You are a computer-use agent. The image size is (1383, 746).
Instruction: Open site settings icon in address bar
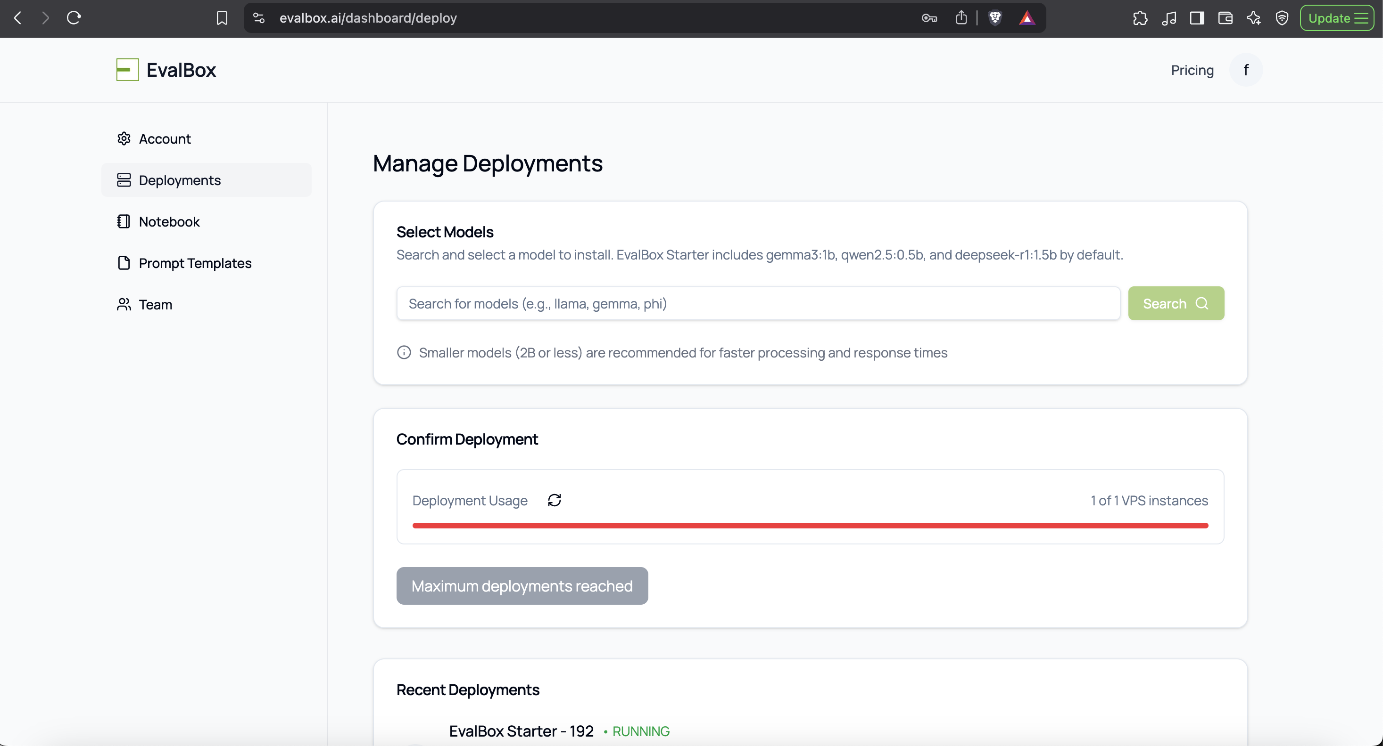(x=259, y=18)
